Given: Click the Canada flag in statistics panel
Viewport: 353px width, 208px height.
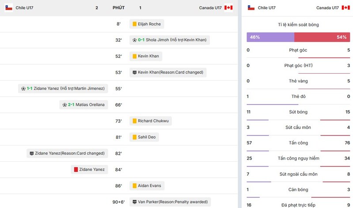Looking at the screenshot, I should click(x=345, y=7).
